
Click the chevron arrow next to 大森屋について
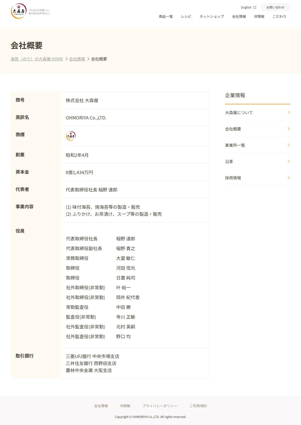[x=289, y=112]
